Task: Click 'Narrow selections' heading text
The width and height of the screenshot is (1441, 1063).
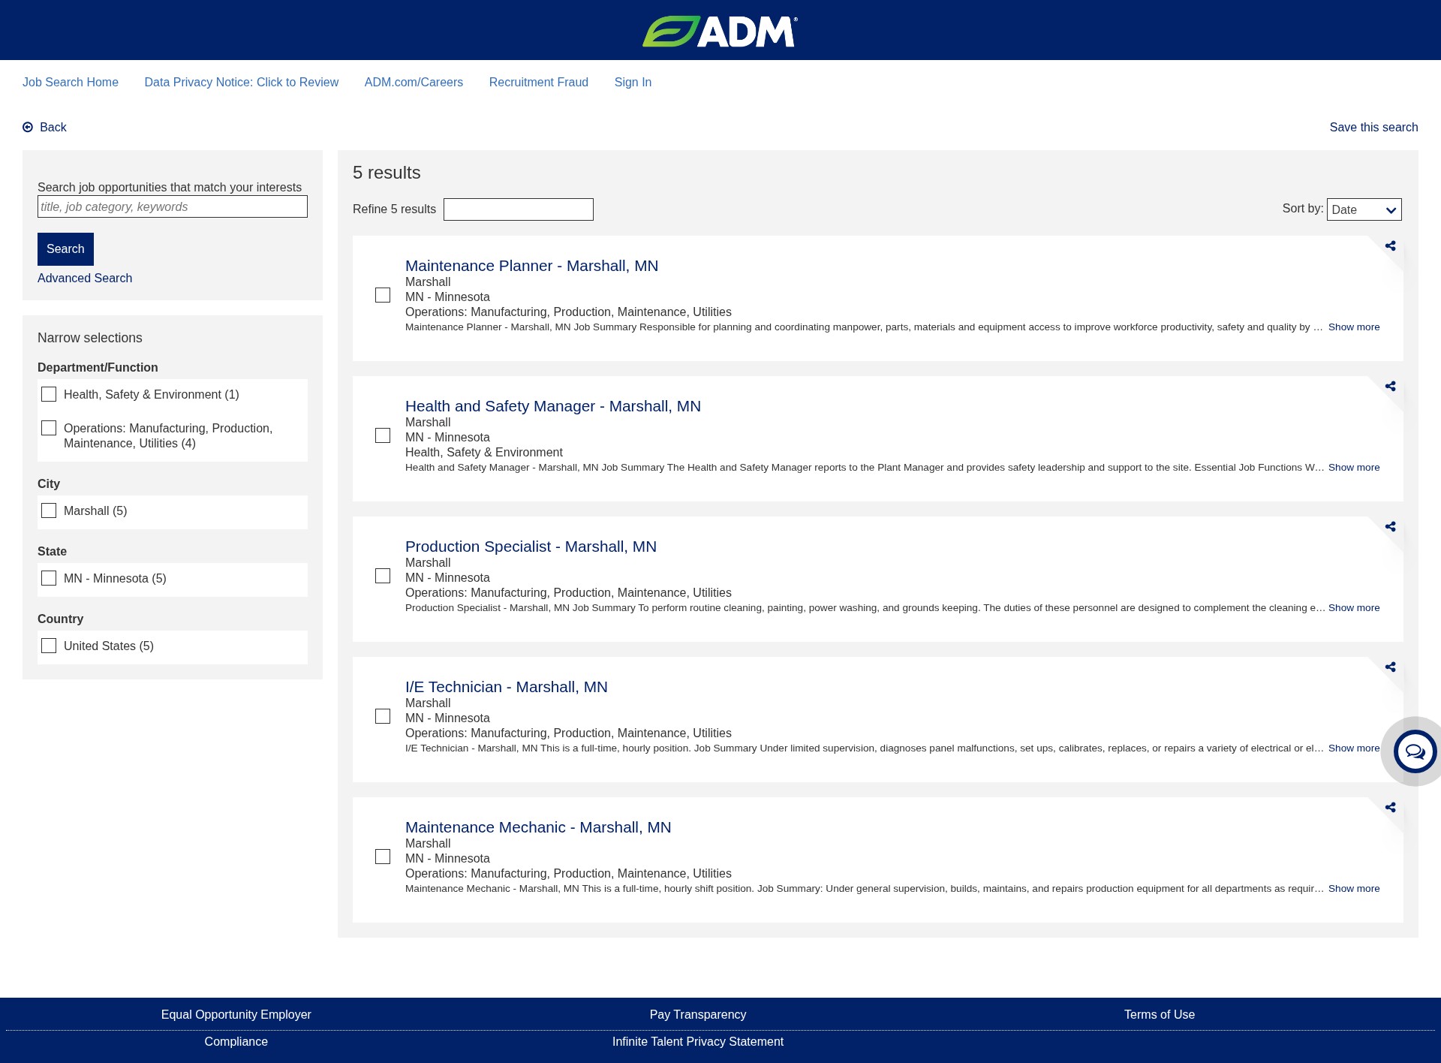Action: coord(90,339)
